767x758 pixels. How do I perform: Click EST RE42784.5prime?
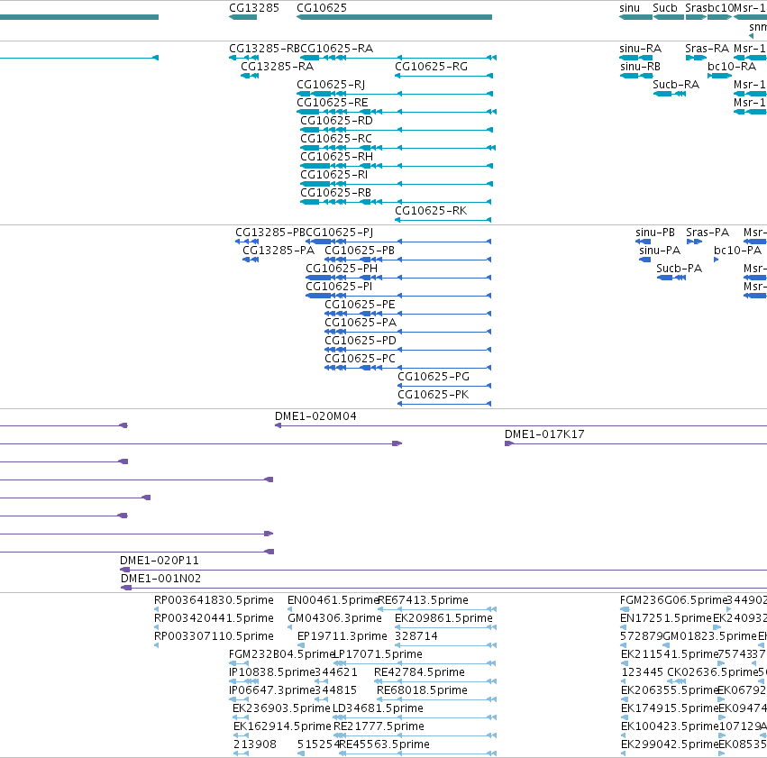419,672
